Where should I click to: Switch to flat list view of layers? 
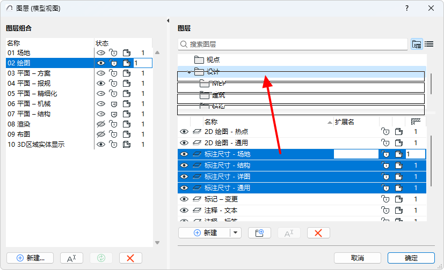[429, 44]
